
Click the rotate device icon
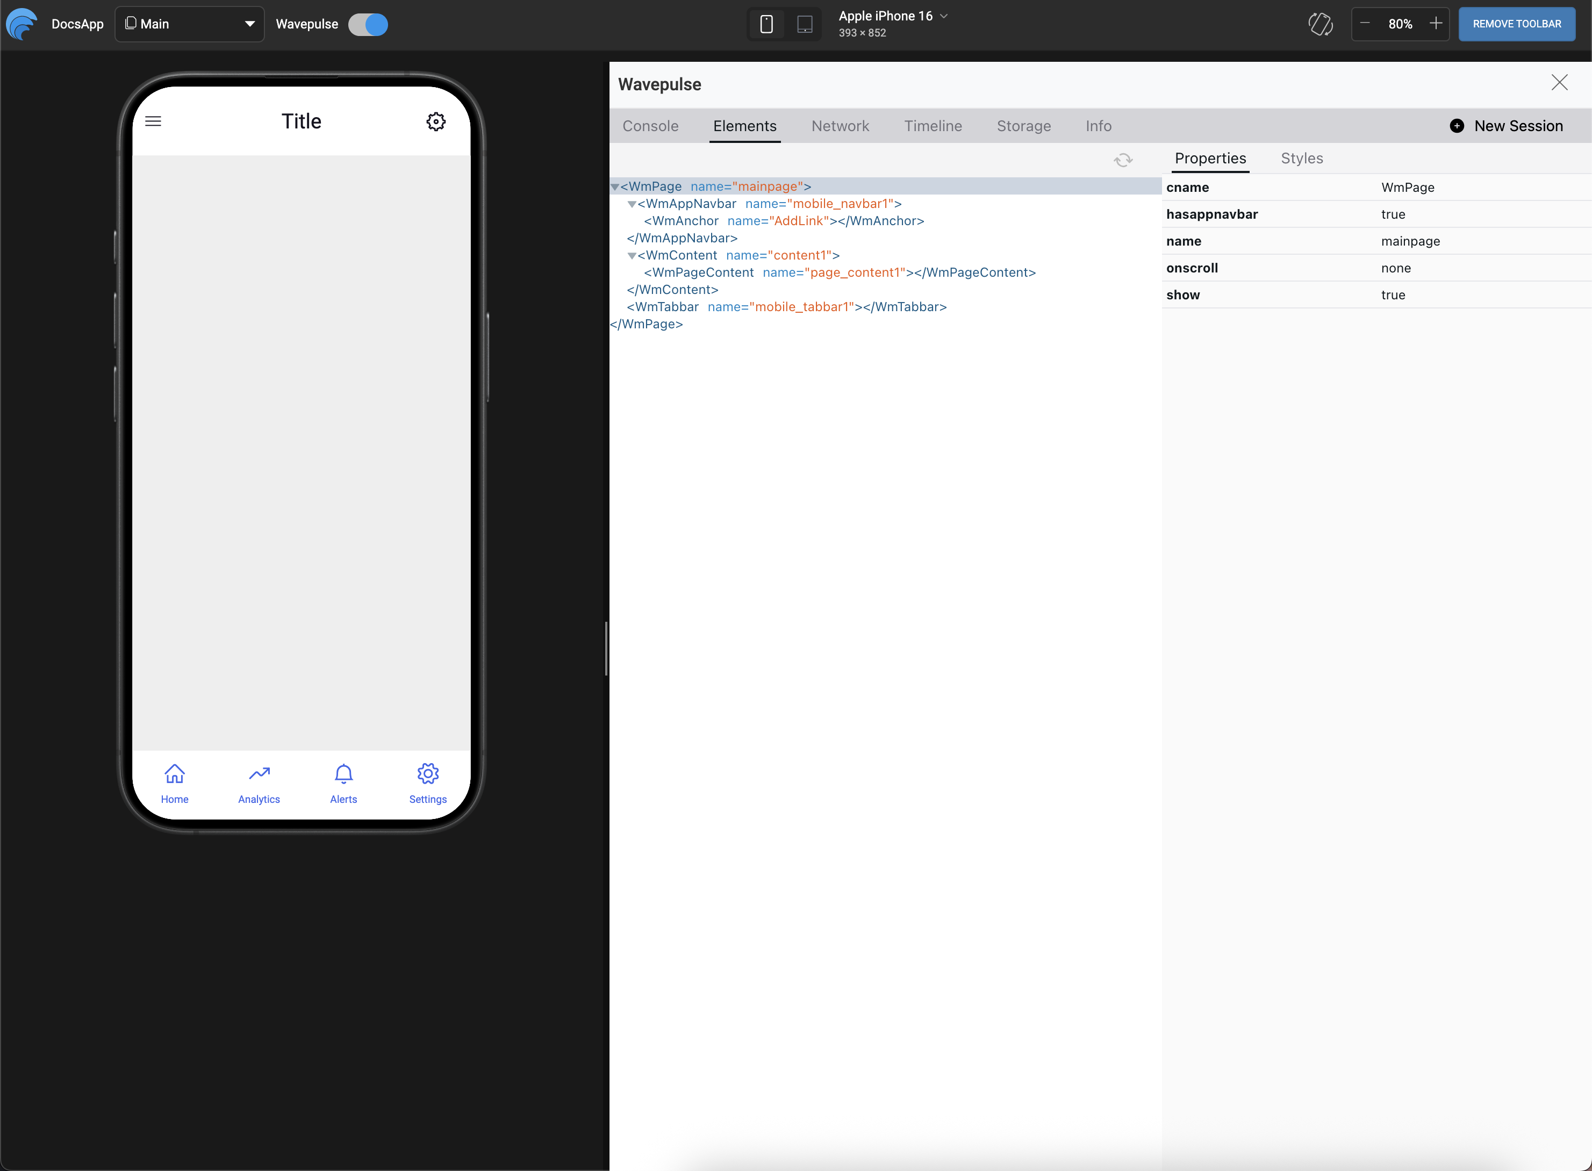(1320, 24)
